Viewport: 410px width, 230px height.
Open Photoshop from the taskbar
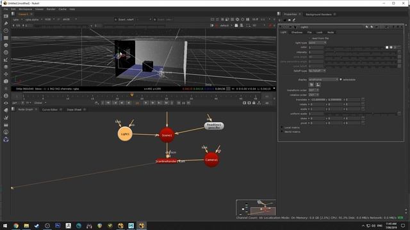click(58, 226)
